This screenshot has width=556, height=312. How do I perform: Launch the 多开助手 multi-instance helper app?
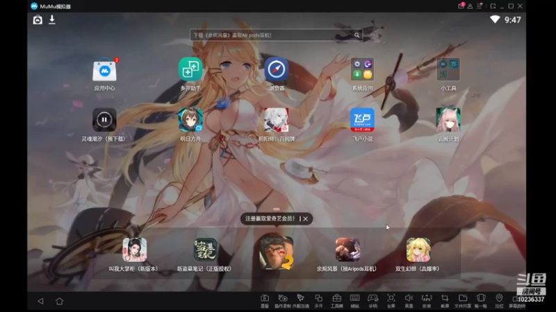(x=190, y=70)
